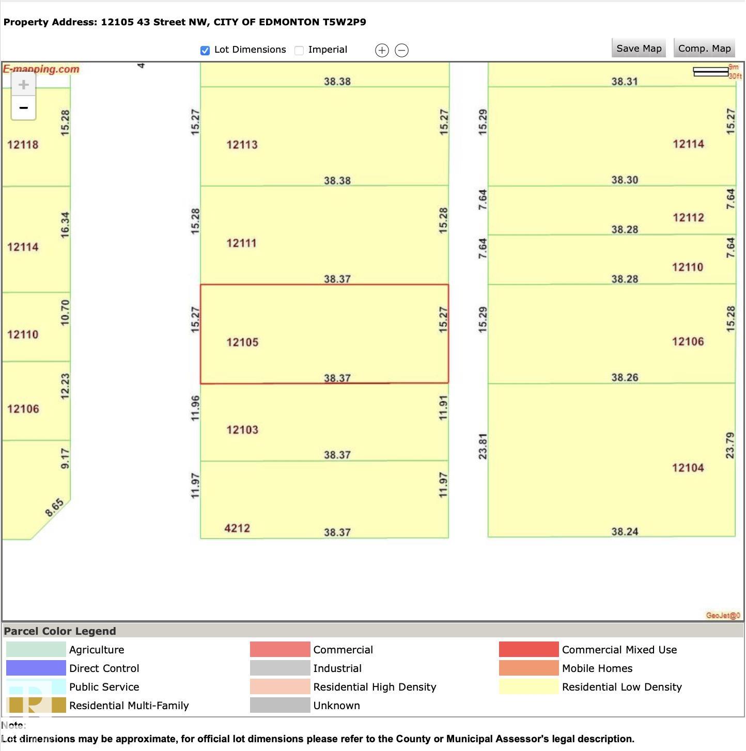Select parcel 12103 on the map
746x751 pixels.
[324, 422]
